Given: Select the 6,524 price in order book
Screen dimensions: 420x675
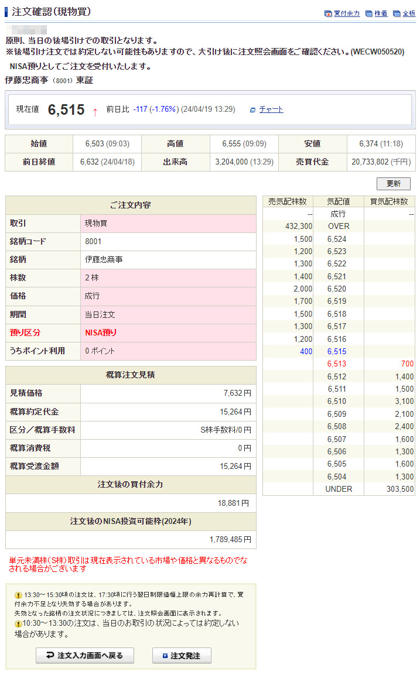Looking at the screenshot, I should point(337,239).
